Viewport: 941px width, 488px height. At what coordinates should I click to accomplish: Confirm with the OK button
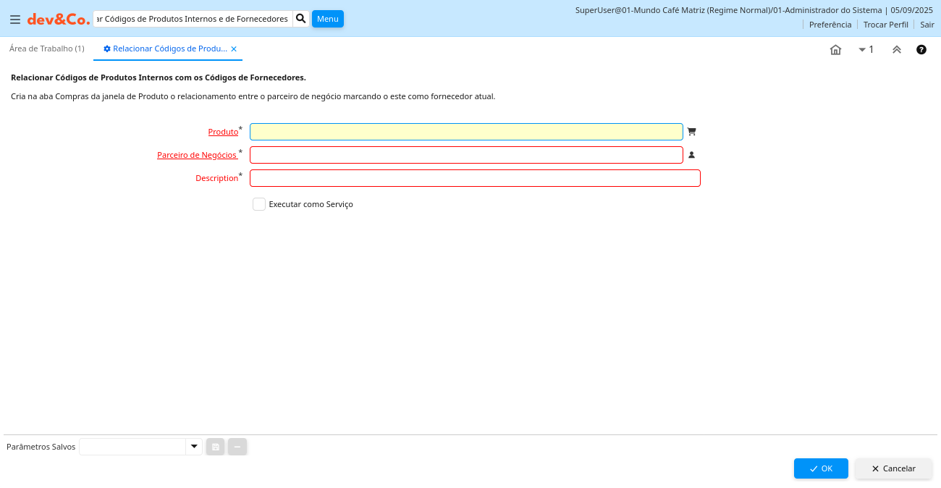pos(820,468)
